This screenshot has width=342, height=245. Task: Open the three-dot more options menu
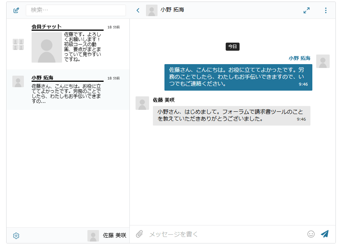[x=326, y=10]
